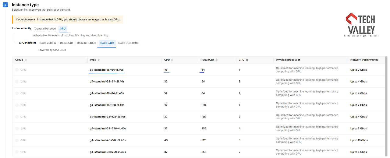Choose the g4-standard-32x64-2L40s radio button
Screen dimensions: 390x158
[x=17, y=82]
